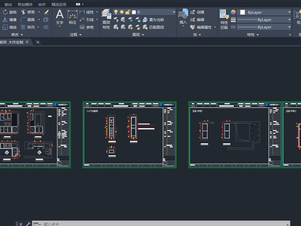This screenshot has height=226, width=301.
Task: Select the Array (阵列) tool
Action: (x=28, y=27)
